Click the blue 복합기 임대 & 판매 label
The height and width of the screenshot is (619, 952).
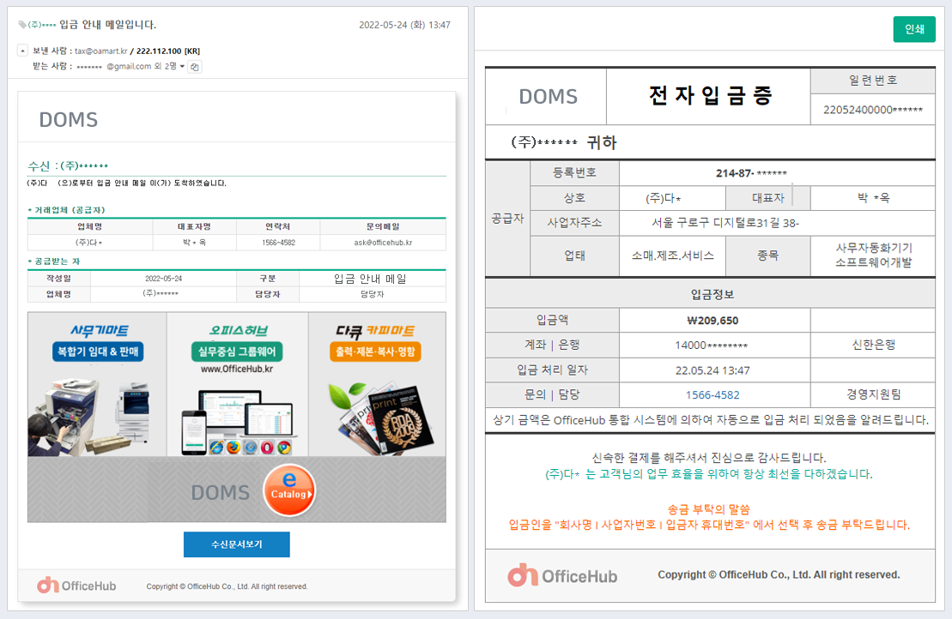pyautogui.click(x=98, y=352)
